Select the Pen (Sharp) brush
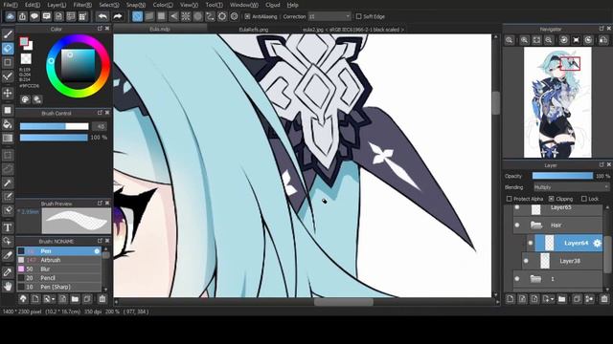This screenshot has width=613, height=344. point(58,287)
